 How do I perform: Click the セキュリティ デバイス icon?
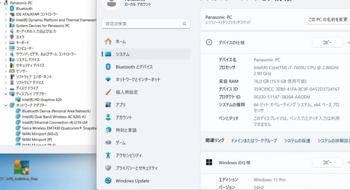pos(12,65)
